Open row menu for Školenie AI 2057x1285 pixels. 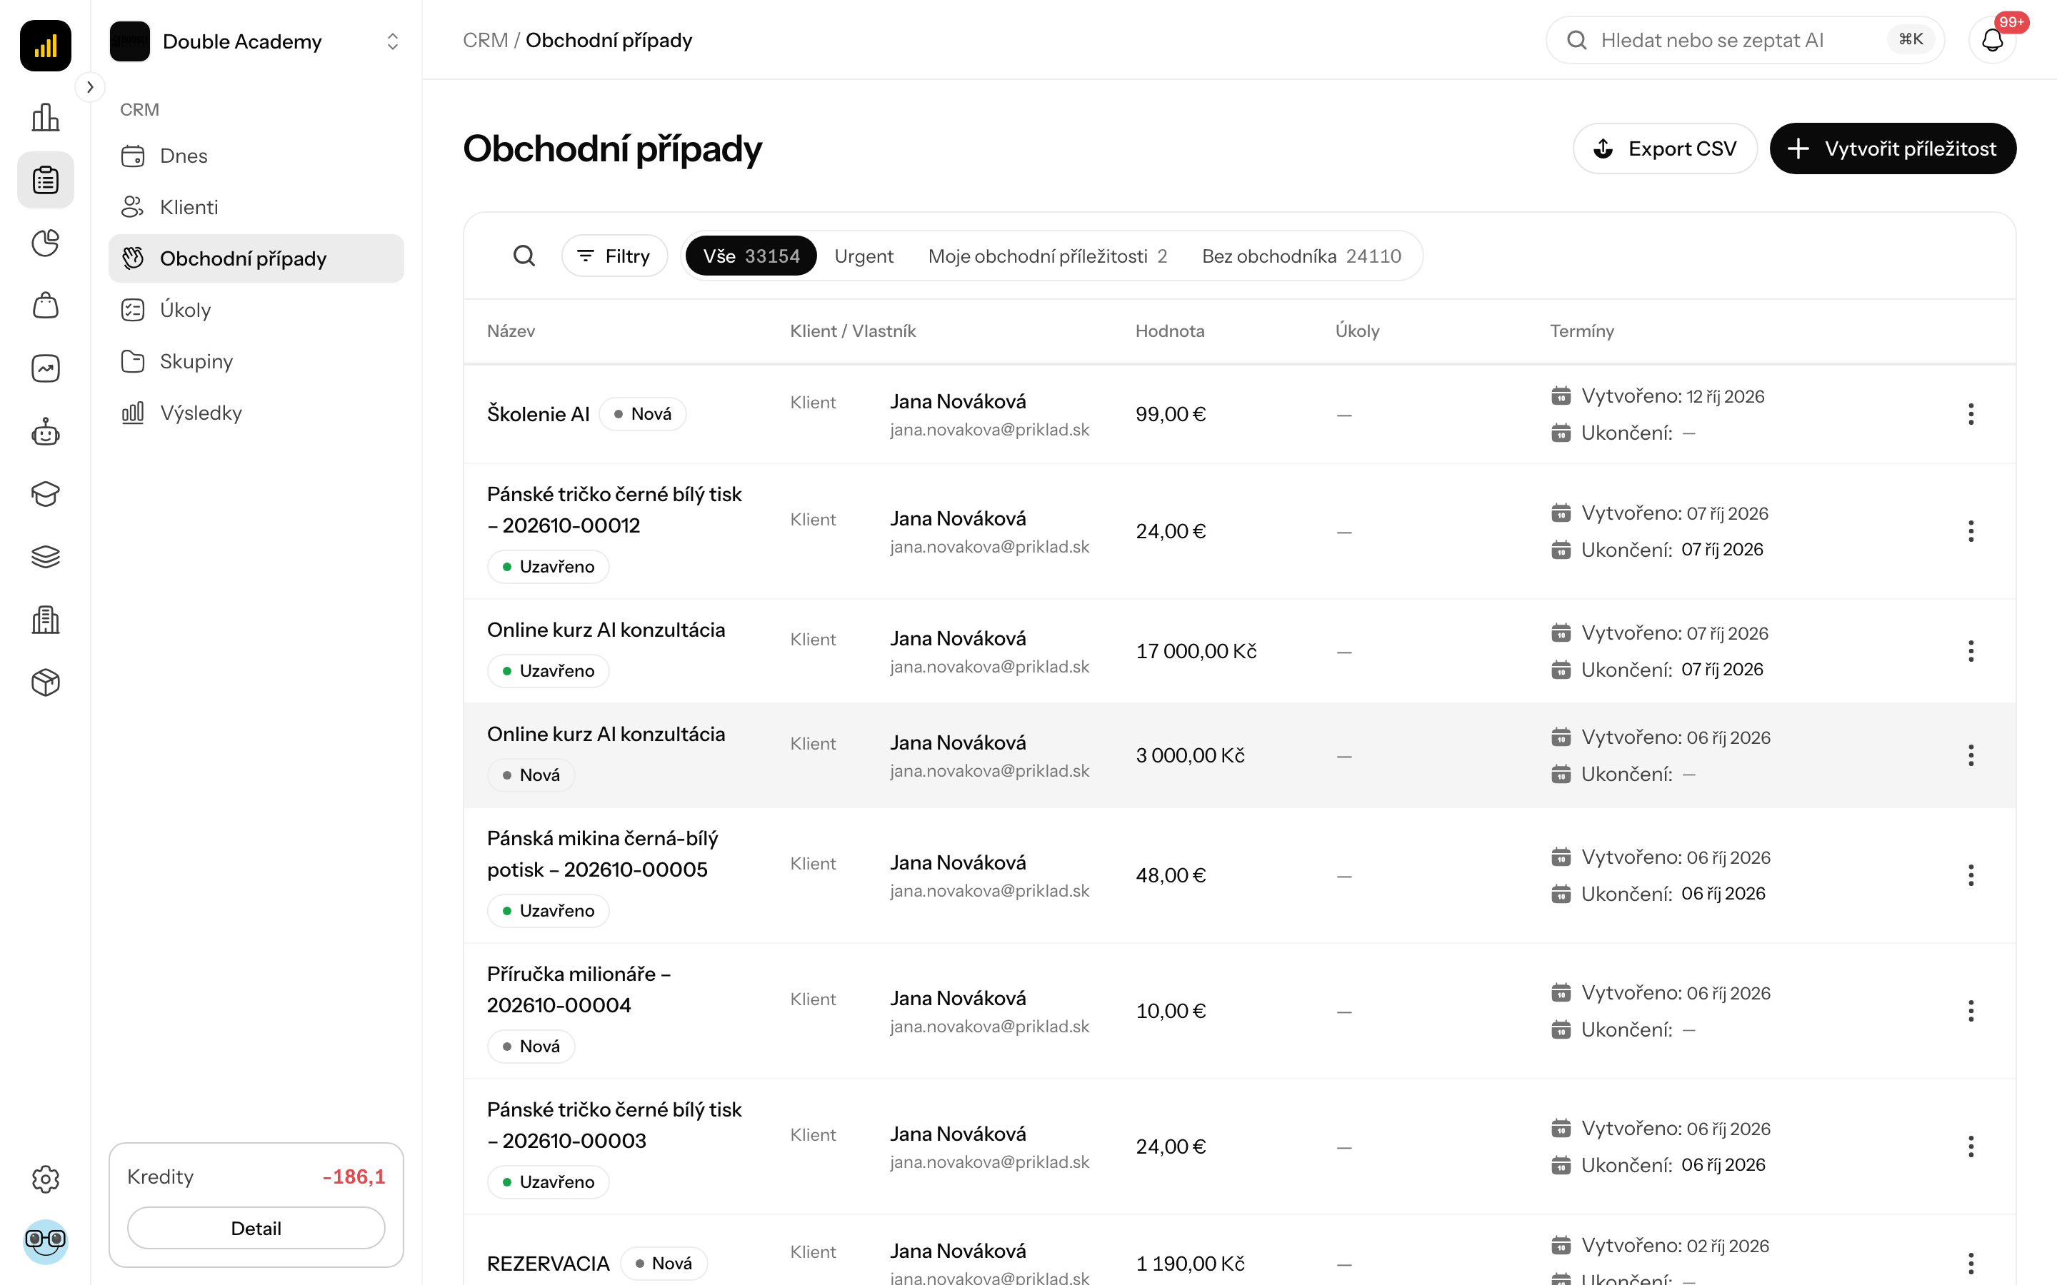click(1971, 414)
